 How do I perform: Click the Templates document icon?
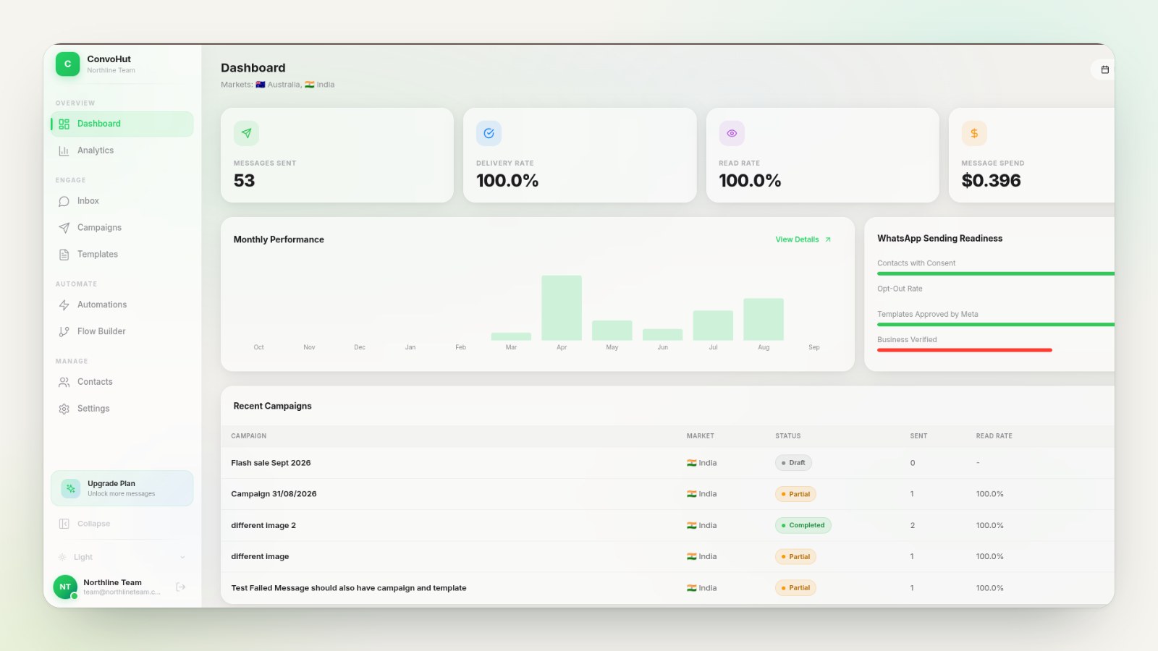point(64,255)
